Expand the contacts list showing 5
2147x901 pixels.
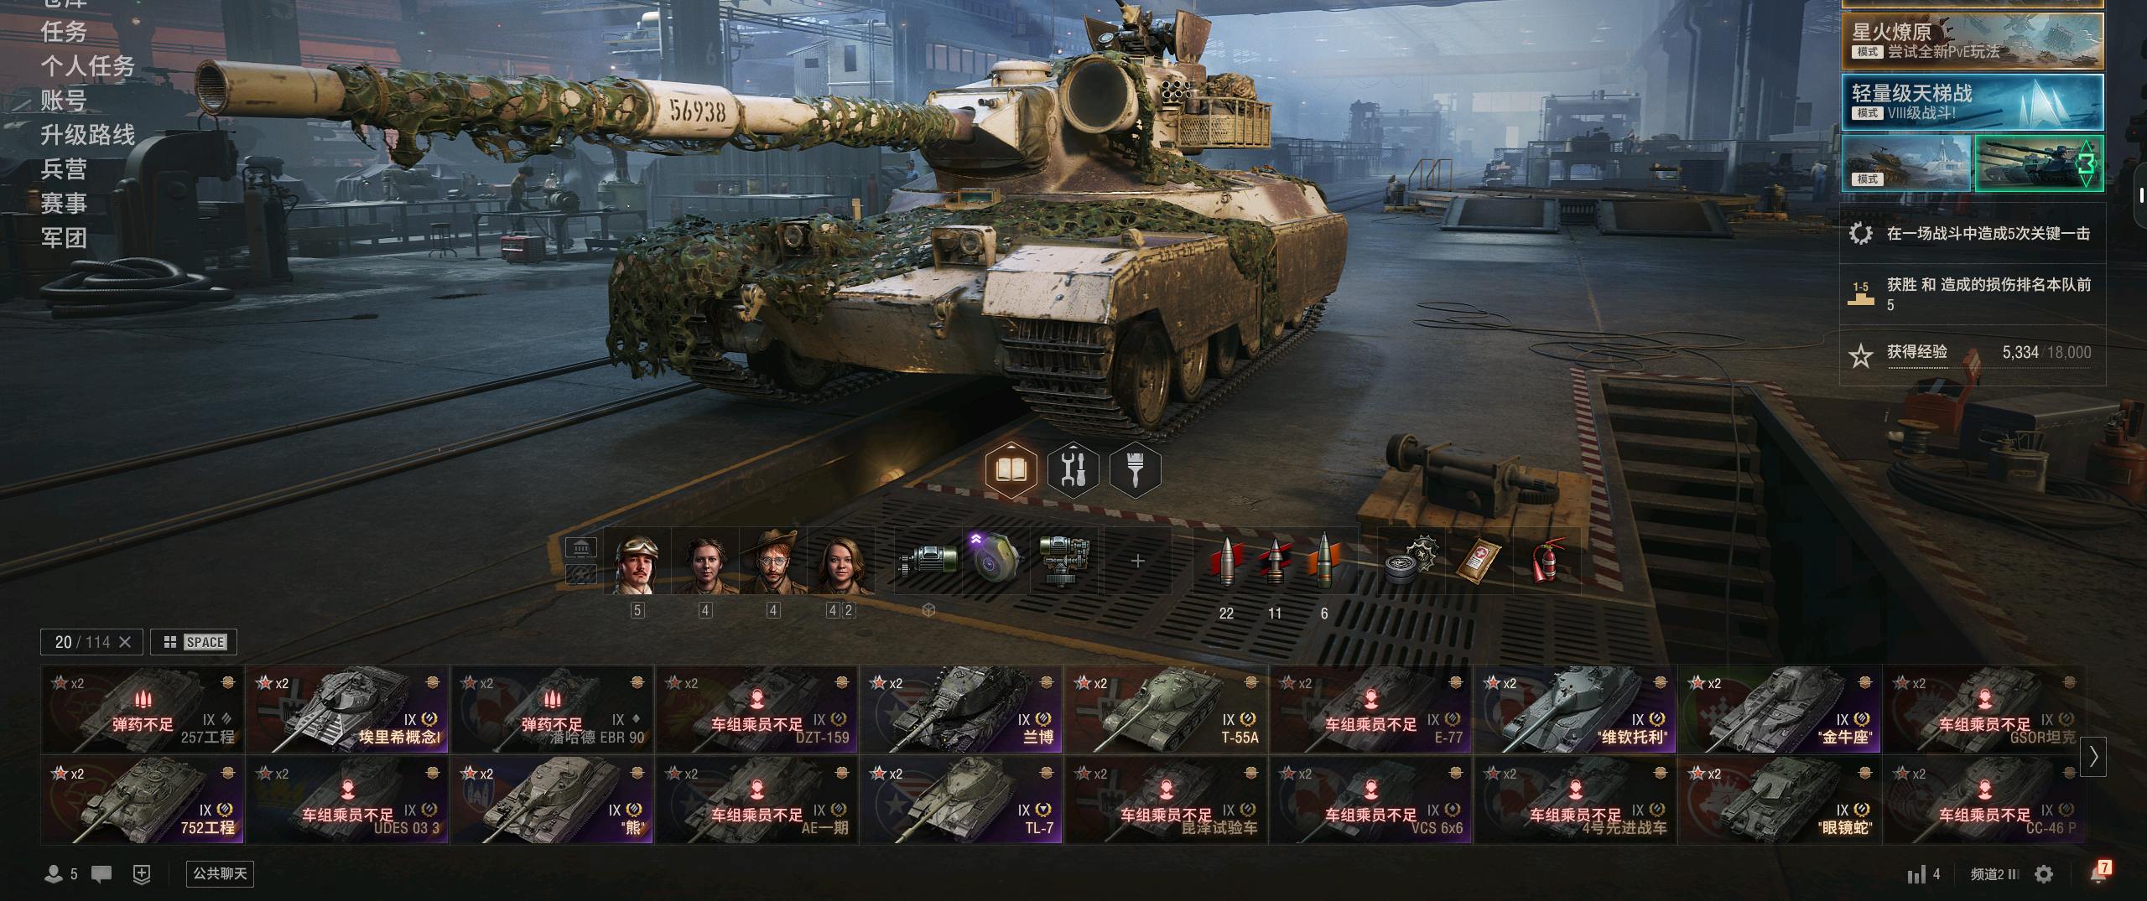[61, 874]
